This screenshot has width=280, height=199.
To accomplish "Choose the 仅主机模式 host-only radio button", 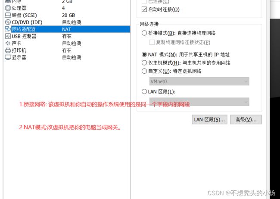I will pyautogui.click(x=144, y=63).
